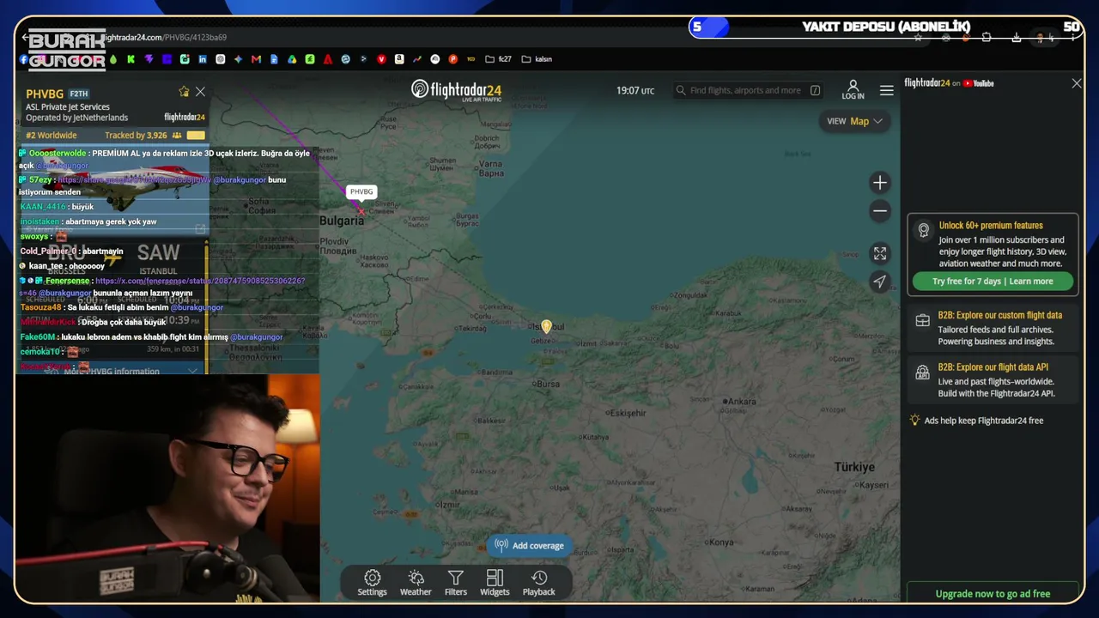Screen dimensions: 1099x618
Task: Click Upgrade now to go ad free
Action: (993, 594)
